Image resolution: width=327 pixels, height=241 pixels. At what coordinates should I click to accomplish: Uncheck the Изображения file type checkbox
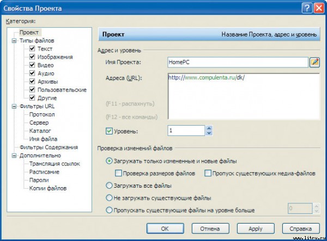pyautogui.click(x=32, y=57)
